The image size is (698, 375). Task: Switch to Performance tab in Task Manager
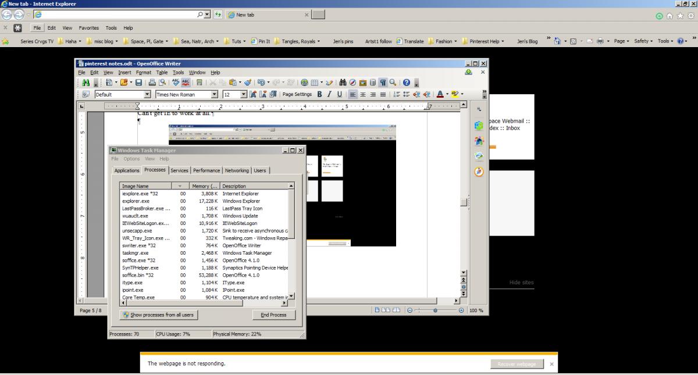click(206, 170)
